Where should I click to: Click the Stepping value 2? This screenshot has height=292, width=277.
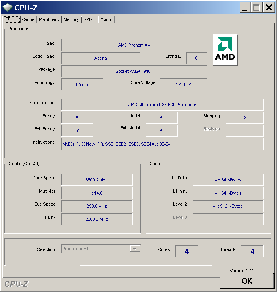(245, 118)
